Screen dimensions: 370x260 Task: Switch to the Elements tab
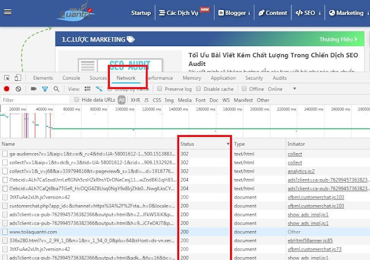coord(43,78)
